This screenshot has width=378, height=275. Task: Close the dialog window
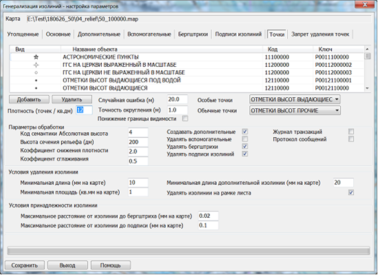coord(364,4)
